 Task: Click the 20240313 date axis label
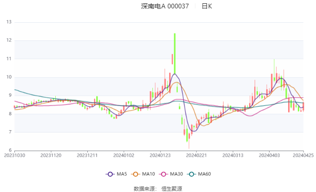pyautogui.click(x=233, y=155)
